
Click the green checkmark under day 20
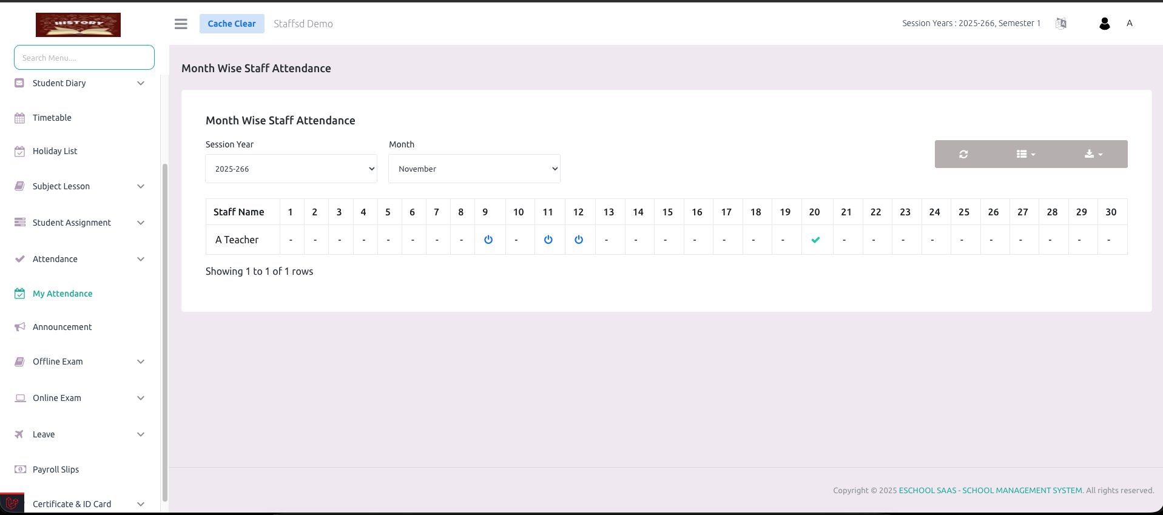click(x=815, y=240)
